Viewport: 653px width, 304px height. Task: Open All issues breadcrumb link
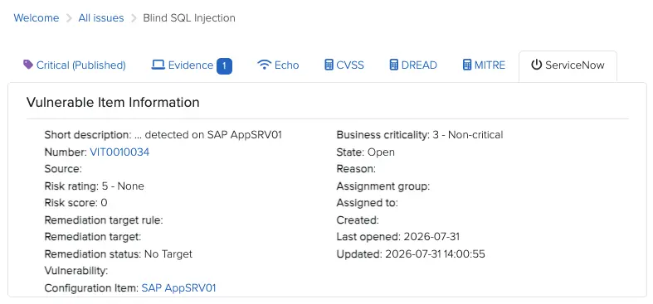pos(101,18)
